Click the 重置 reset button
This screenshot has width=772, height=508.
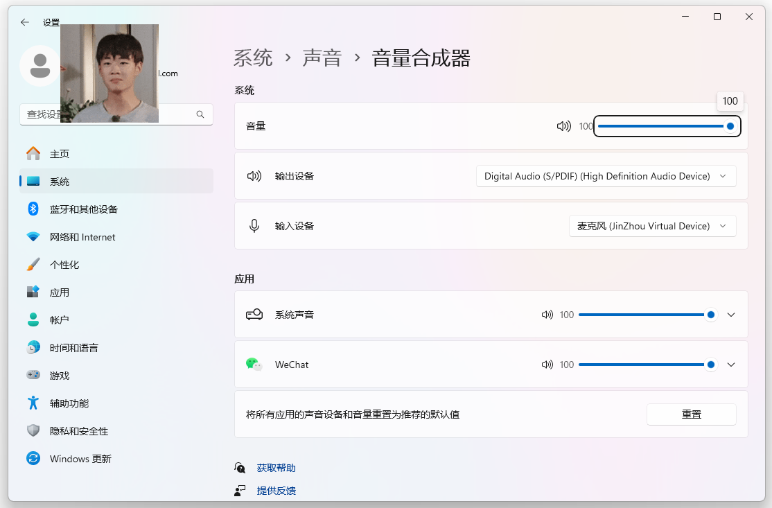[691, 414]
